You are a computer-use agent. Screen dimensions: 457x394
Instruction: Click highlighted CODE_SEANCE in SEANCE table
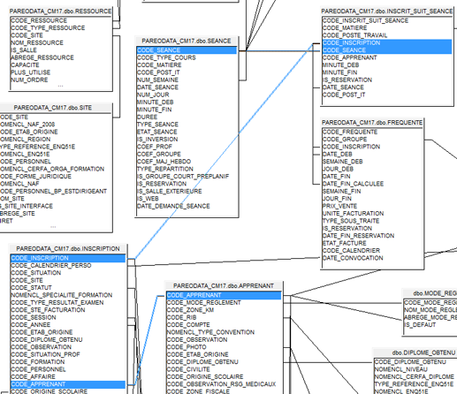point(187,50)
